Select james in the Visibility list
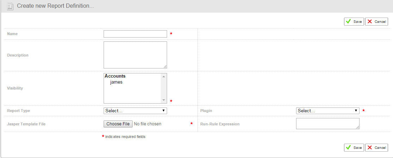The height and width of the screenshot is (158, 393). [x=116, y=82]
